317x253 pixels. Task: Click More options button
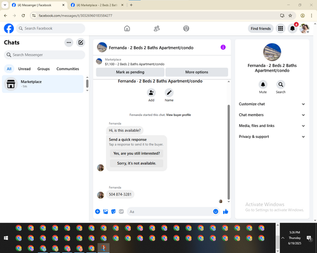[197, 72]
